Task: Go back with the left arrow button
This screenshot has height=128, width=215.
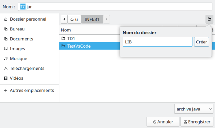Action: (x=64, y=19)
